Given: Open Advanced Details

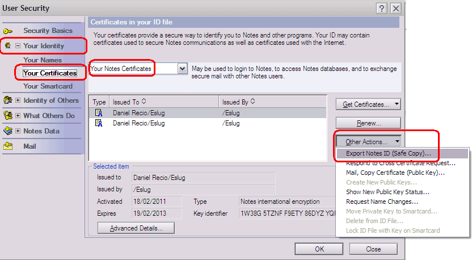Looking at the screenshot, I should point(136,228).
